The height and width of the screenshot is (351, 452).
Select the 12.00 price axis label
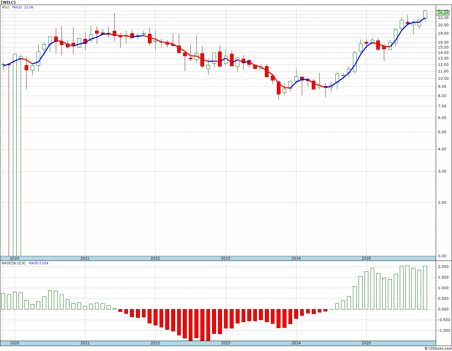click(x=443, y=64)
